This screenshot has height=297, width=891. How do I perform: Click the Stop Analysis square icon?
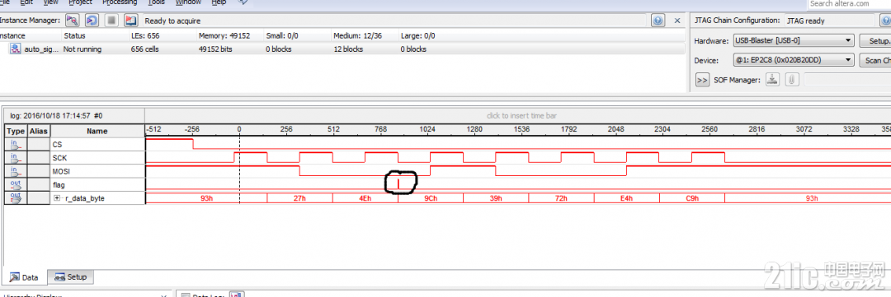point(111,21)
